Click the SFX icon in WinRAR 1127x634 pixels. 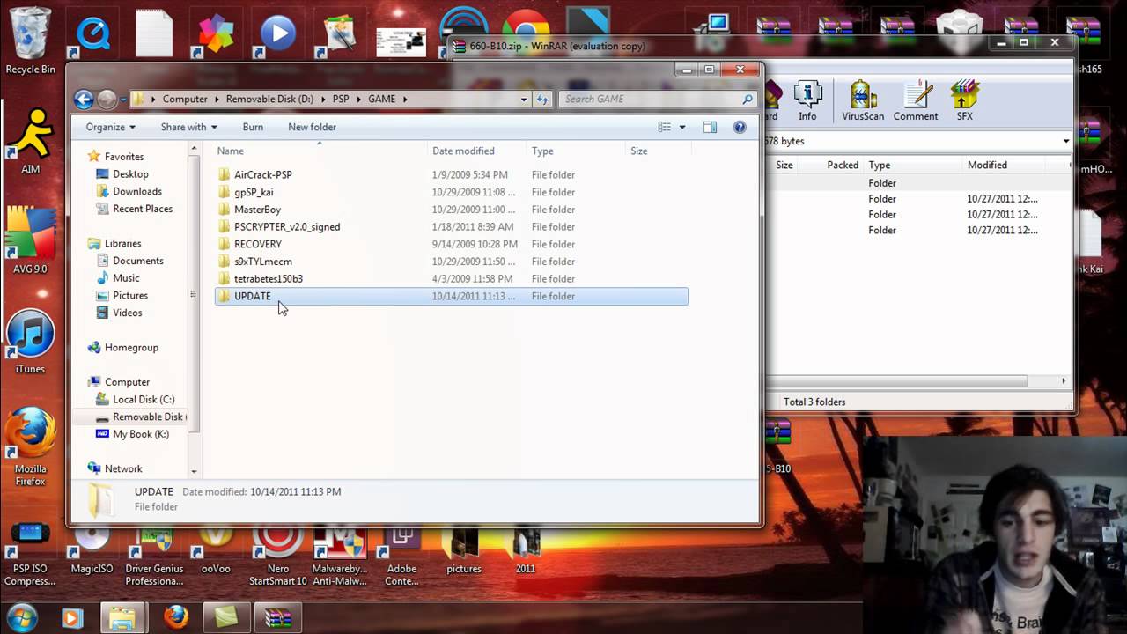965,100
